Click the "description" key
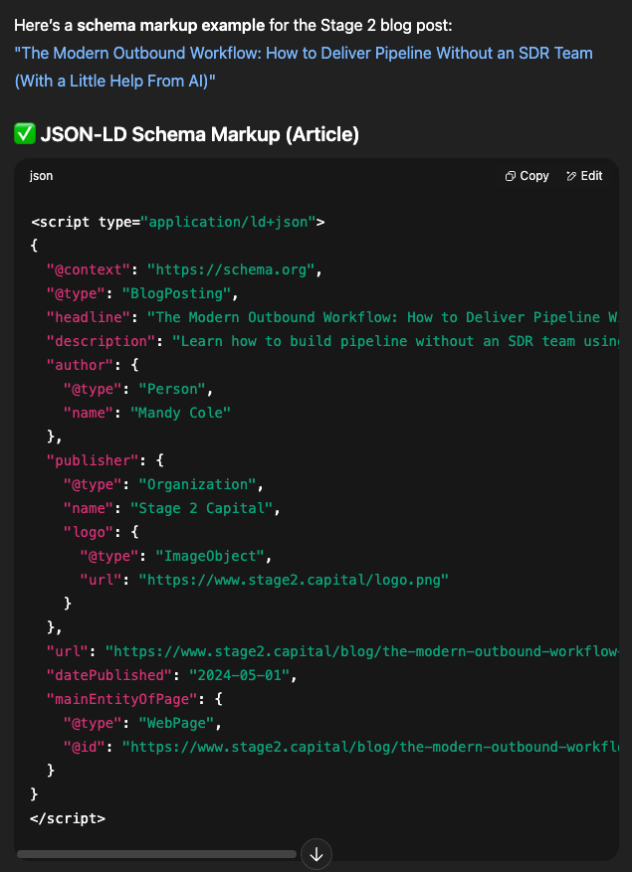632x872 pixels. [x=101, y=341]
